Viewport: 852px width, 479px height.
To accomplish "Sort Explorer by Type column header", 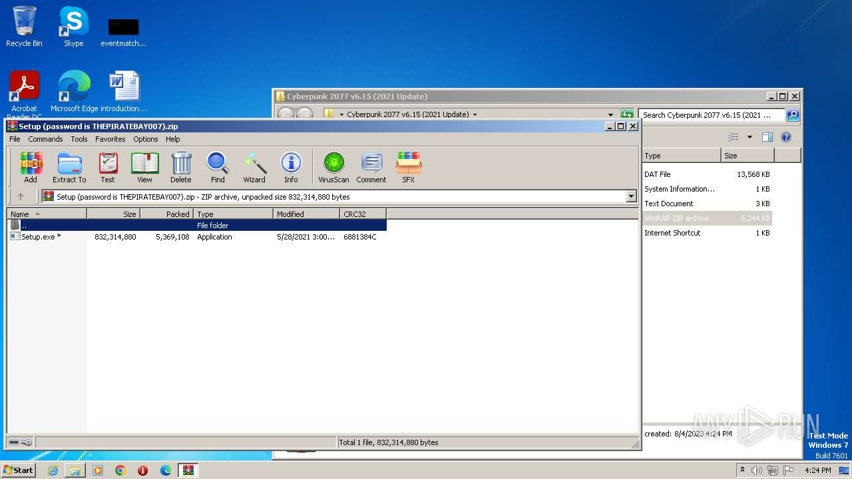I will pyautogui.click(x=681, y=156).
